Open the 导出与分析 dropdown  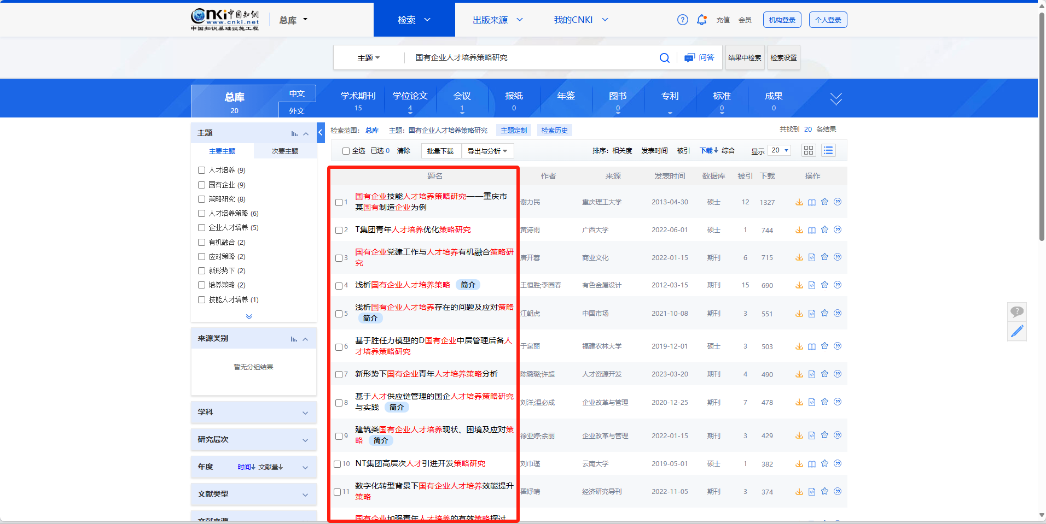tap(487, 151)
